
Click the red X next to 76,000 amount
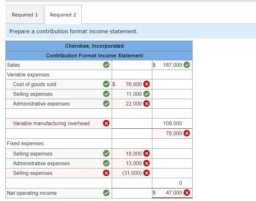click(x=147, y=84)
